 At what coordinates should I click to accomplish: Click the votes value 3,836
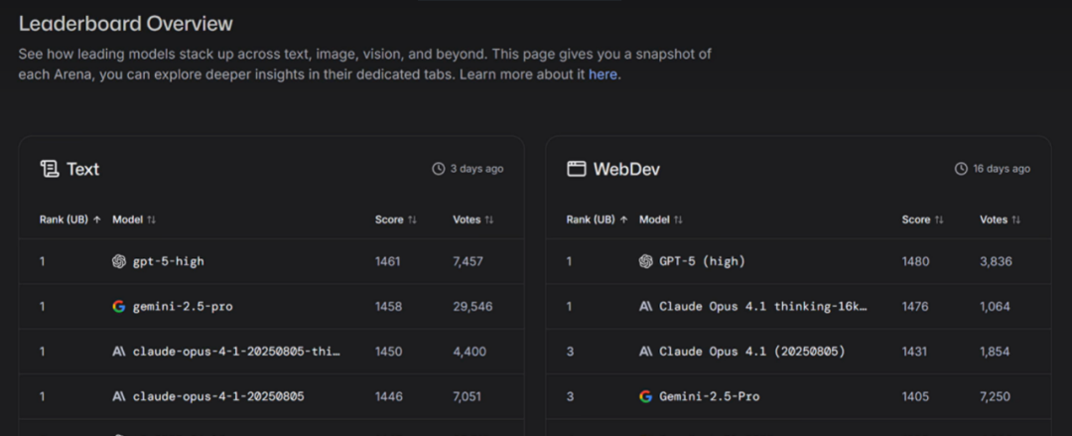[997, 261]
